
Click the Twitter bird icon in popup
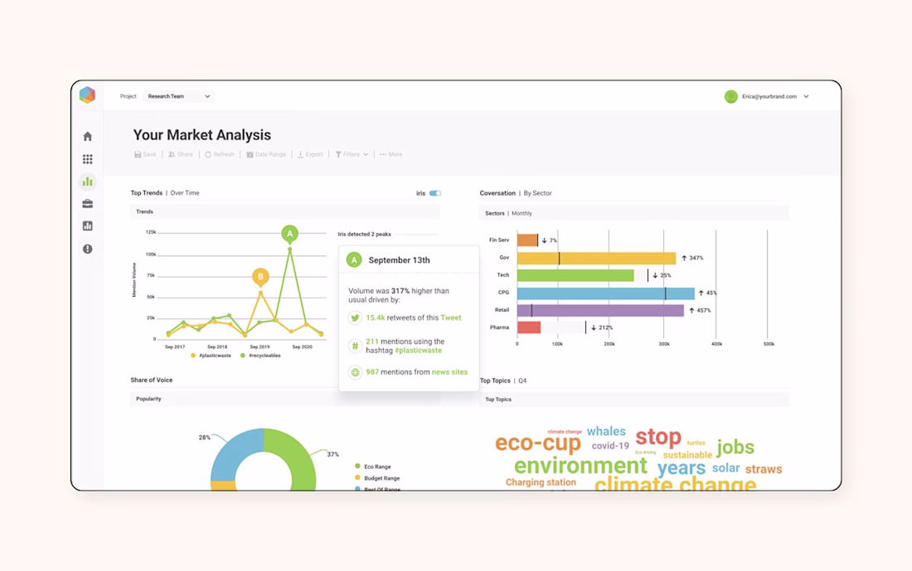click(355, 318)
